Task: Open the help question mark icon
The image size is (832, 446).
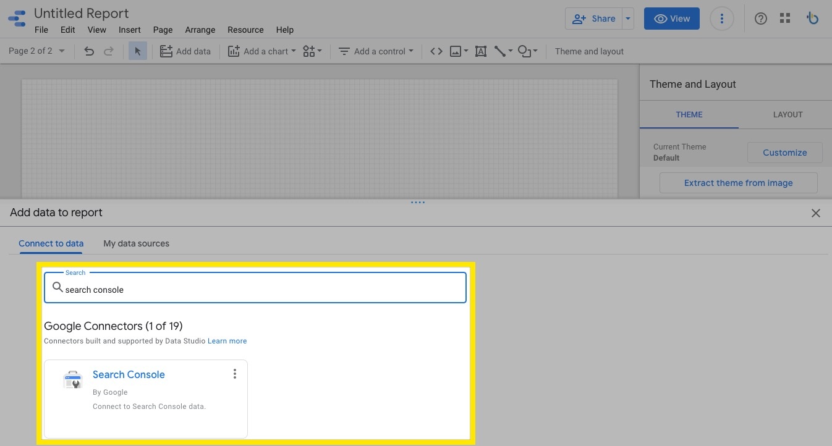Action: click(761, 19)
